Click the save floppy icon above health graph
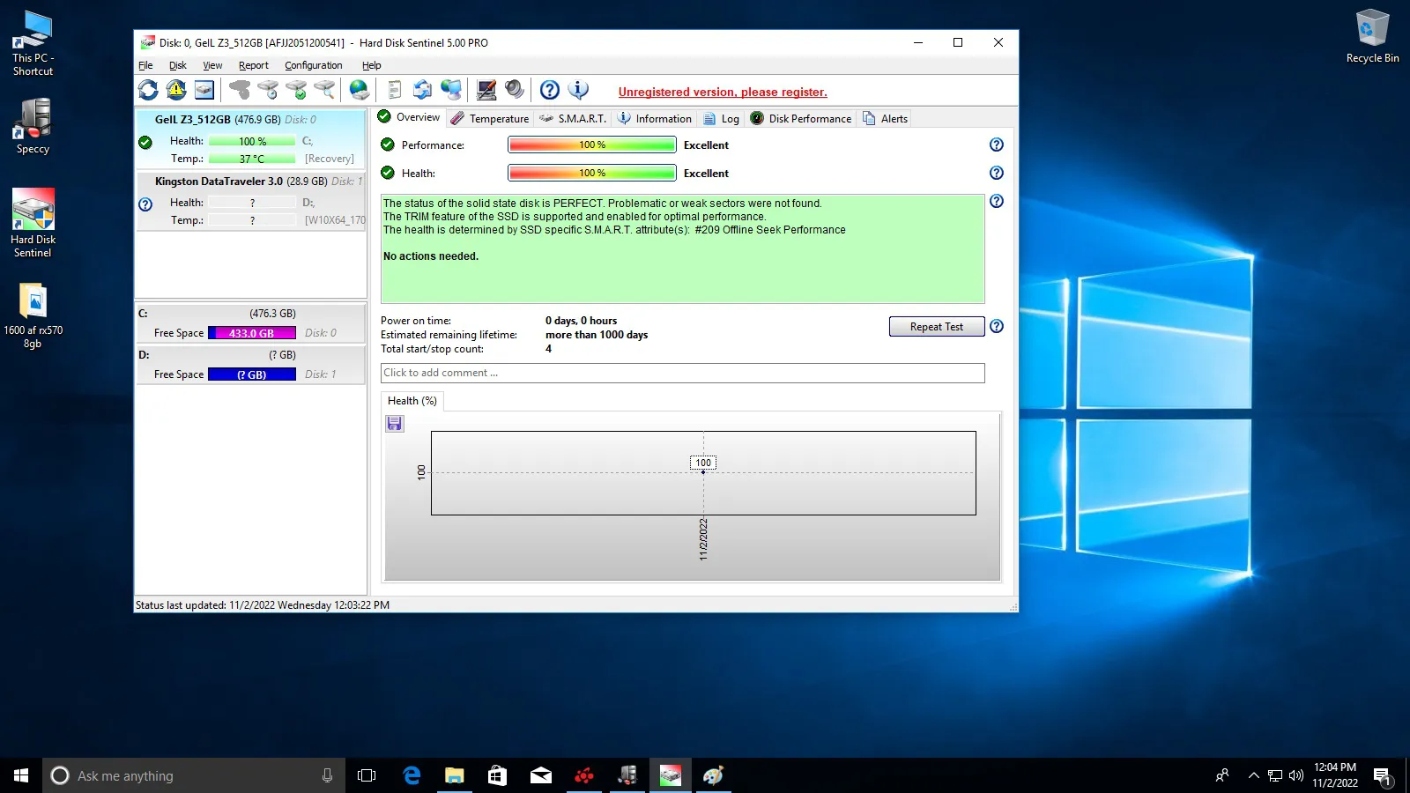1410x793 pixels. pyautogui.click(x=395, y=424)
